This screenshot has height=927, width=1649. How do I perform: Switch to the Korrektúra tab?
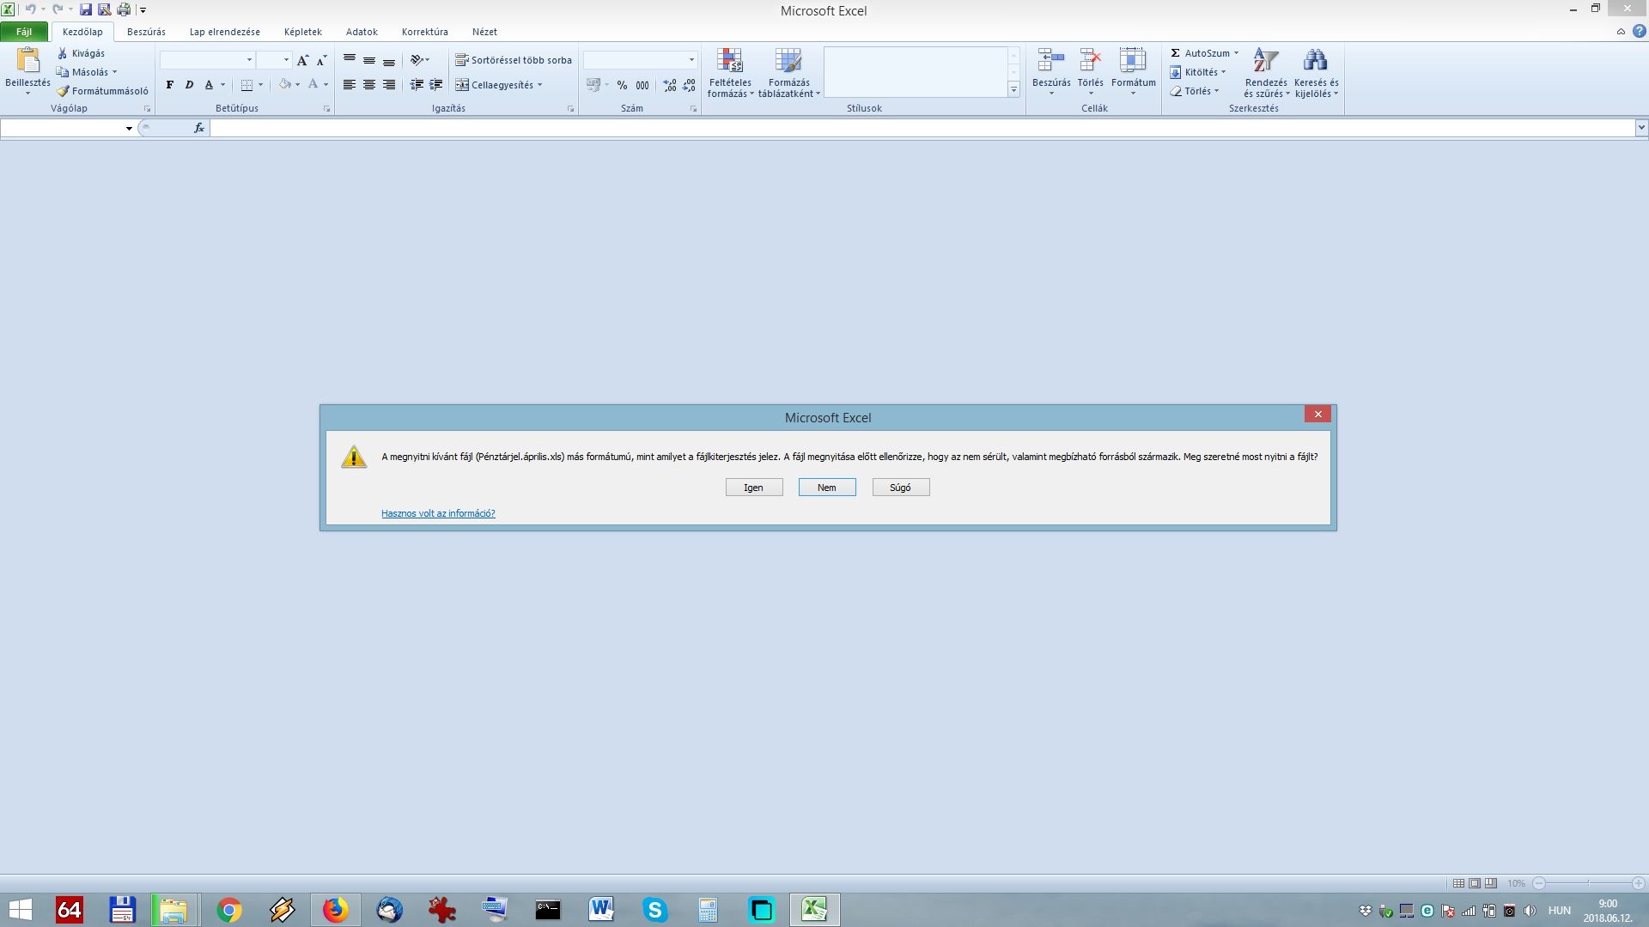tap(425, 32)
